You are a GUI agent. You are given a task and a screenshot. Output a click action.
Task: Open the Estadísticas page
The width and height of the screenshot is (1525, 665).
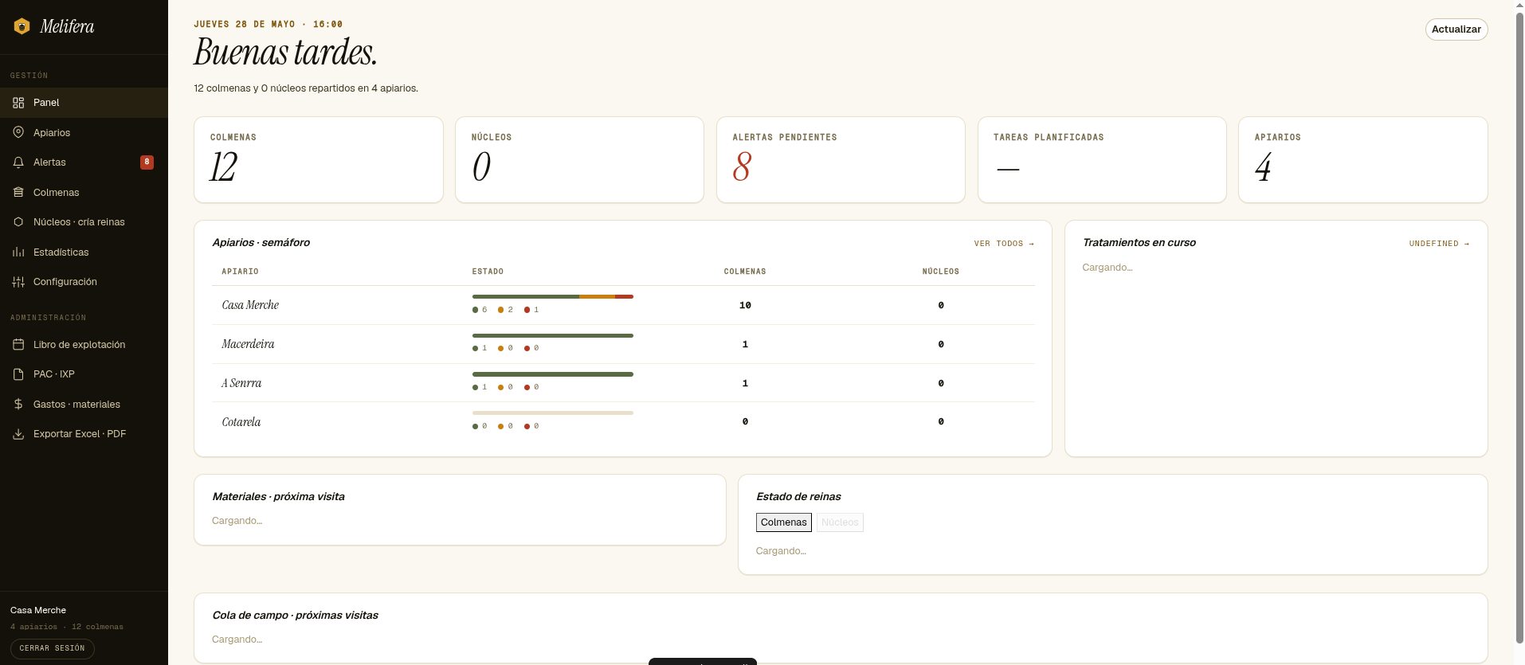[84, 252]
